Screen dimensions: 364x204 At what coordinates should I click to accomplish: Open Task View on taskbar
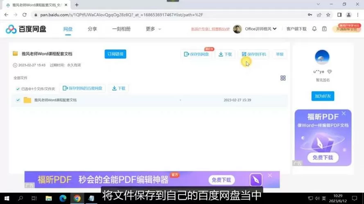(x=34, y=198)
